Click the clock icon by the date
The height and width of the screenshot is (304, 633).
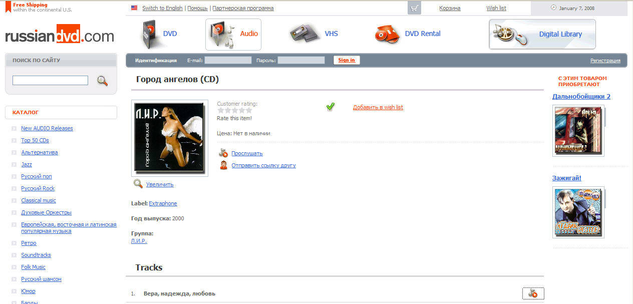click(x=553, y=8)
